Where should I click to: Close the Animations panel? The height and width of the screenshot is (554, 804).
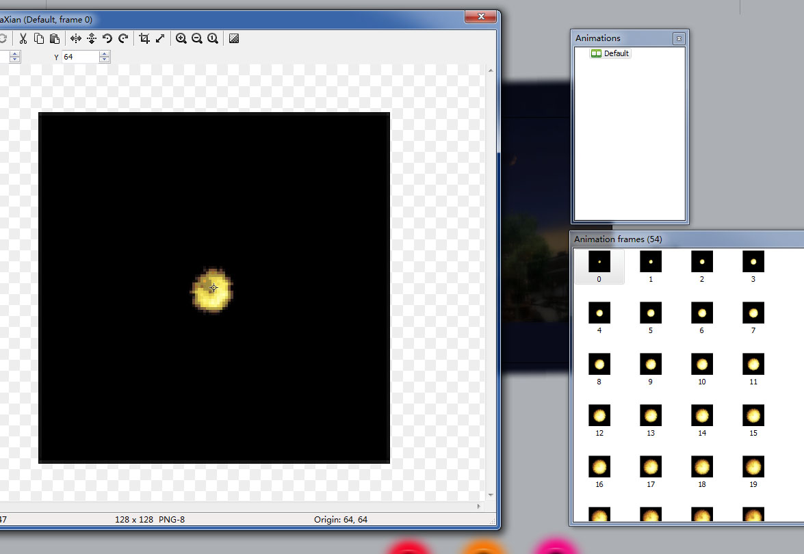(679, 39)
